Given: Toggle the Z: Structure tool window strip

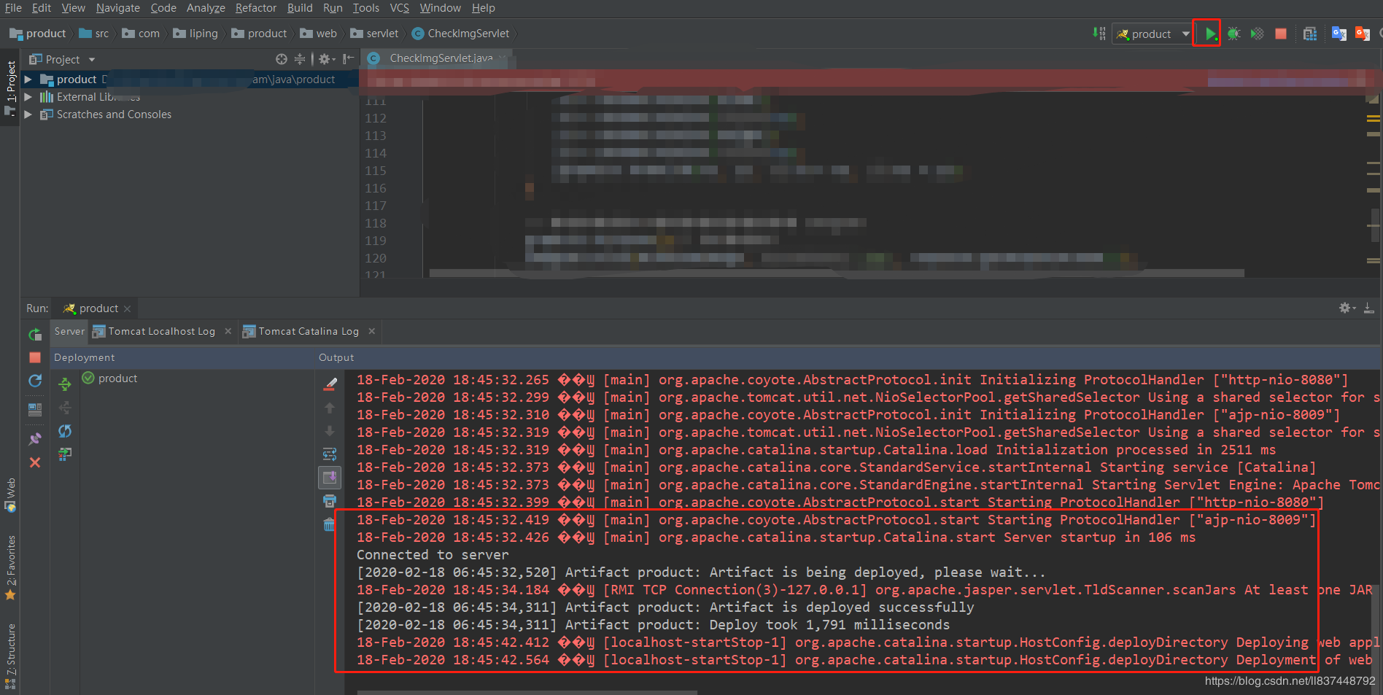Looking at the screenshot, I should point(10,656).
